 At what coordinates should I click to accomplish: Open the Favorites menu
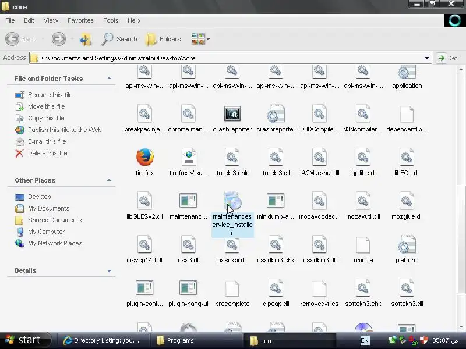[x=80, y=20]
